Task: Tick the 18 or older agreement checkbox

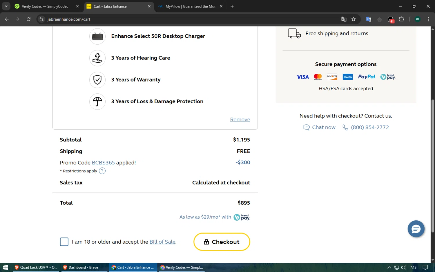Action: coord(64,242)
